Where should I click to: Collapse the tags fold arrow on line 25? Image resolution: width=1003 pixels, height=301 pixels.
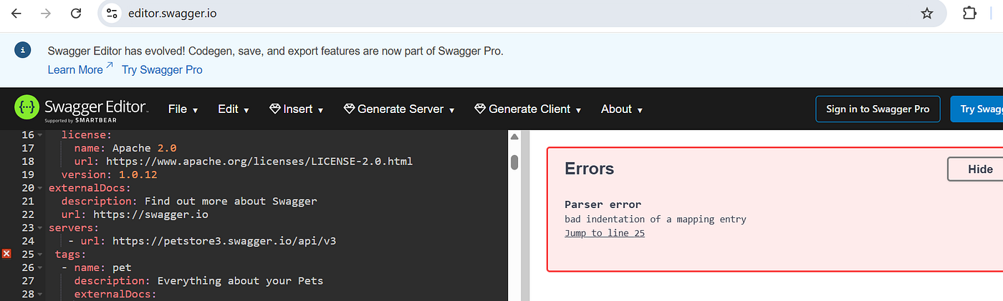40,254
